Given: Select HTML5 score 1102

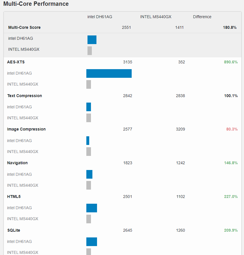Looking at the screenshot, I should coord(180,197).
